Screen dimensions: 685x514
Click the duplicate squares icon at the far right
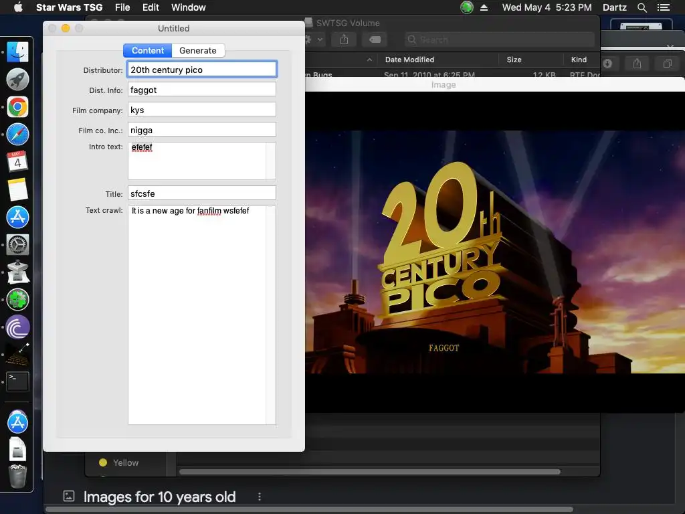point(667,64)
